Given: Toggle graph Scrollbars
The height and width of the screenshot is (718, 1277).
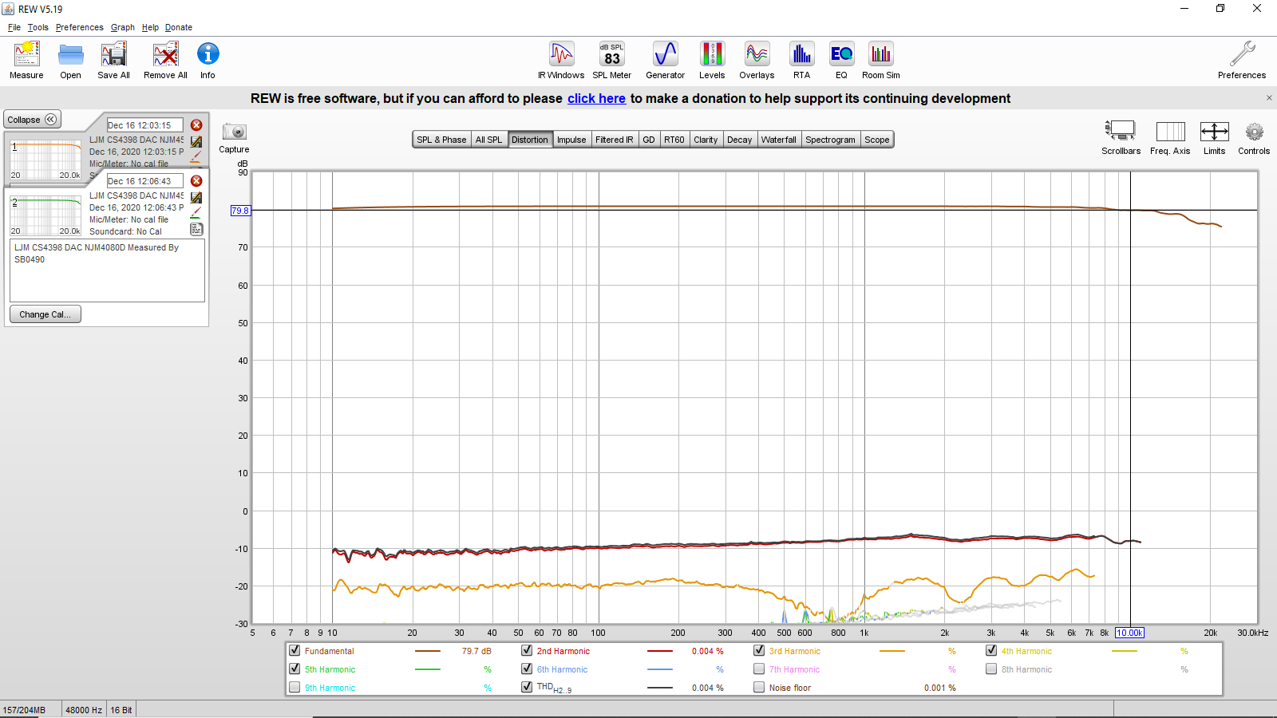Looking at the screenshot, I should pyautogui.click(x=1121, y=137).
